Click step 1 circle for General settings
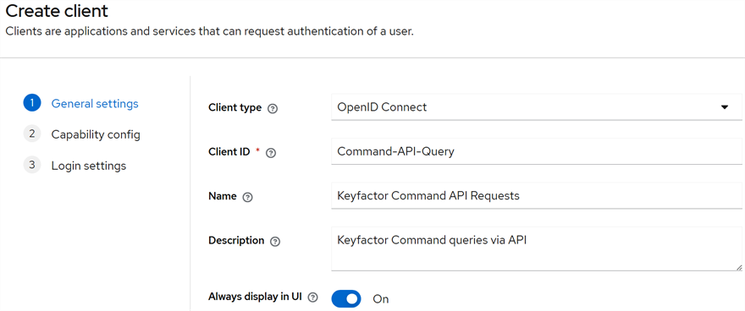 click(32, 103)
